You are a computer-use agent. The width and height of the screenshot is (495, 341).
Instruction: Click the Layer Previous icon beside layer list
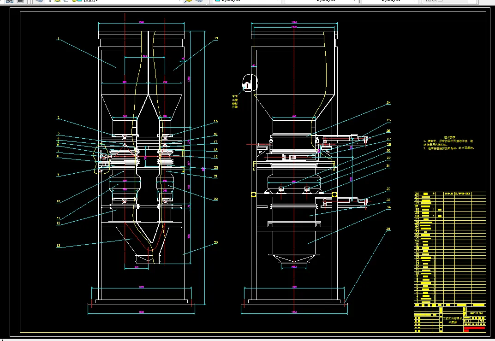point(199,1)
